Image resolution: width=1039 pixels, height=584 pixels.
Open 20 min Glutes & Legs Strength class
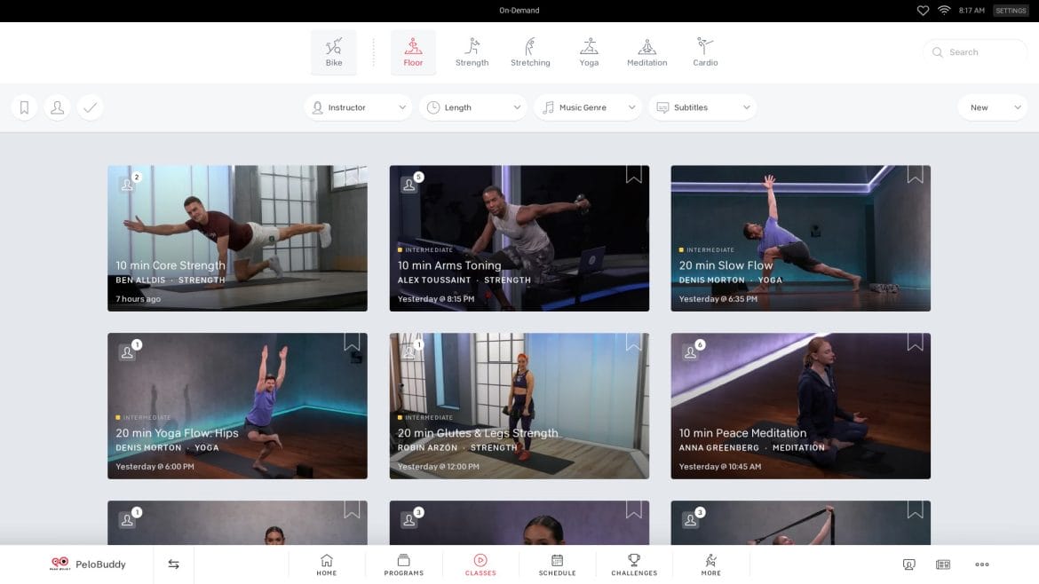tap(519, 406)
